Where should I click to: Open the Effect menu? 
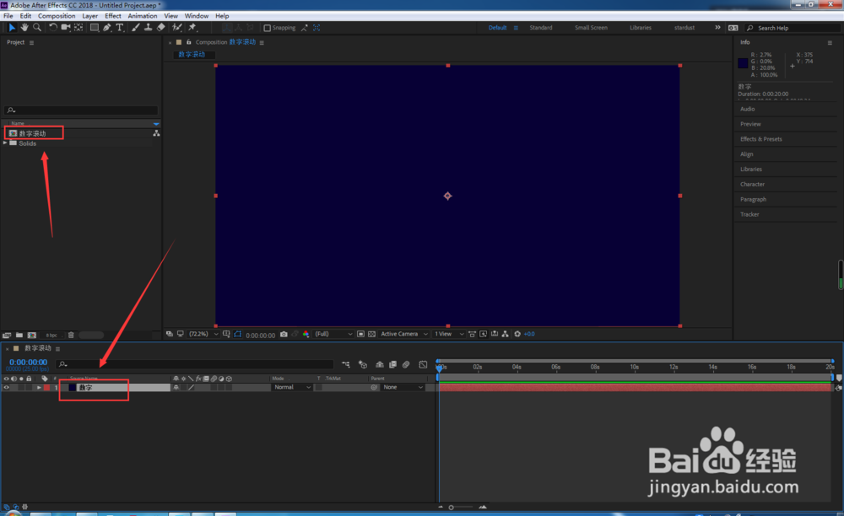click(113, 16)
